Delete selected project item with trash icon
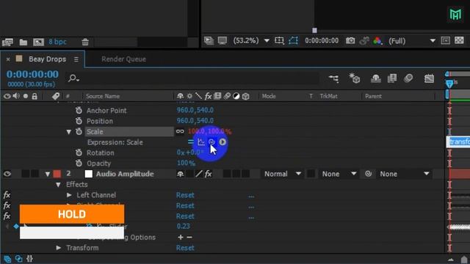470x264 pixels. (x=85, y=42)
